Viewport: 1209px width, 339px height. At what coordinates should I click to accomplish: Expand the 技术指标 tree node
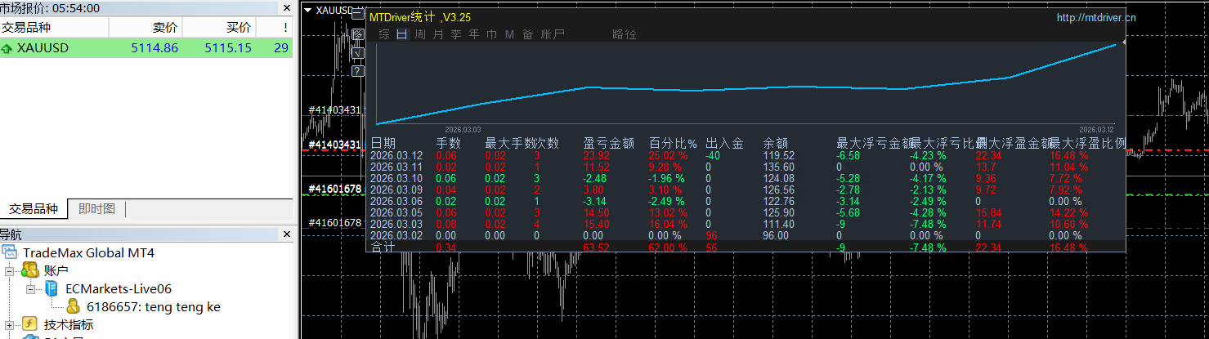[10, 325]
